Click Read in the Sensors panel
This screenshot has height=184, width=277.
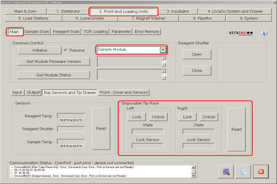101,128
